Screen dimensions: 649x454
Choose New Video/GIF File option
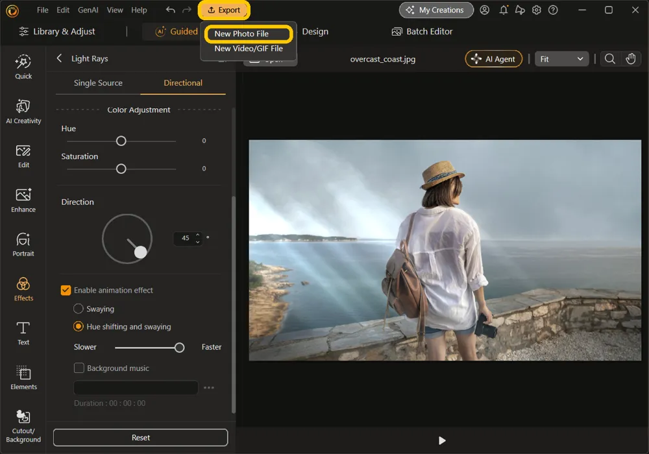point(249,49)
